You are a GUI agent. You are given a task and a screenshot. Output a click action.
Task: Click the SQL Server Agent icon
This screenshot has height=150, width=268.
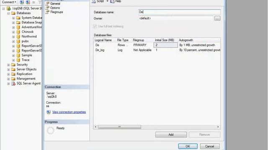[x=13, y=83]
